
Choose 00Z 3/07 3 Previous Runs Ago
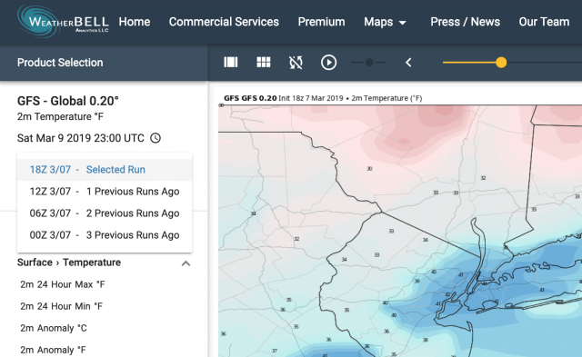click(x=105, y=235)
